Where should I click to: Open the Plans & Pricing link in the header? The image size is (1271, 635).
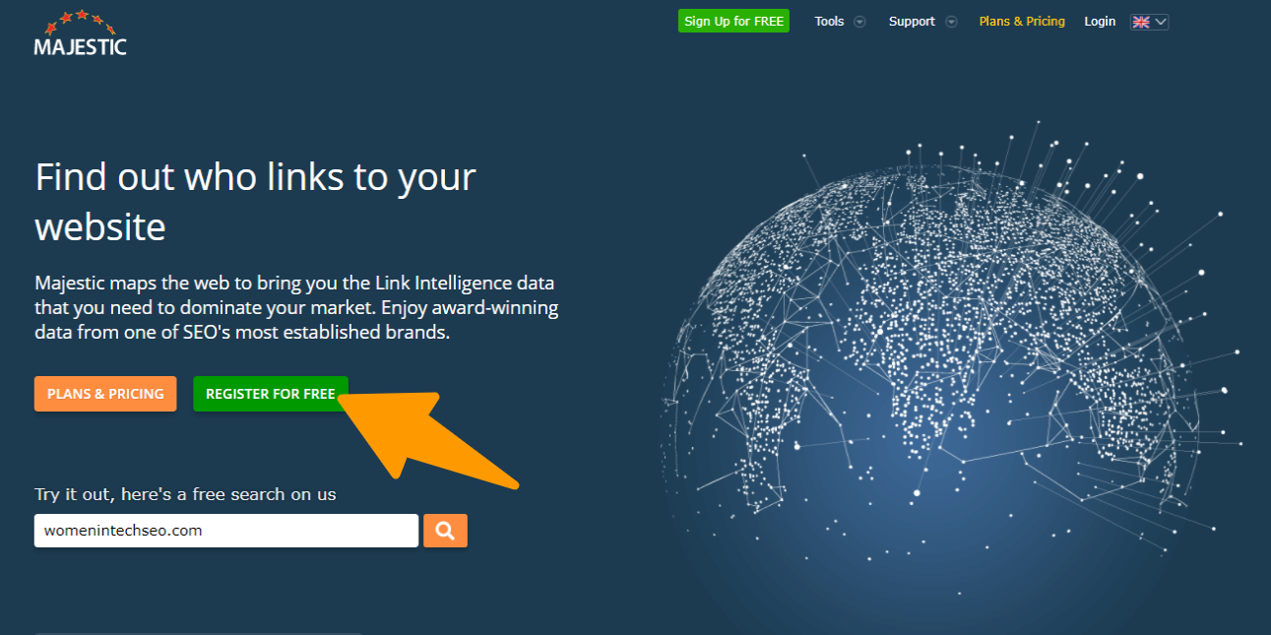(x=1021, y=20)
